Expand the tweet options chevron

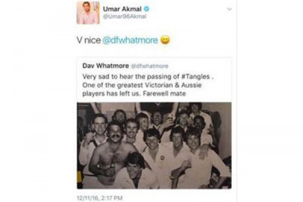coord(229,9)
